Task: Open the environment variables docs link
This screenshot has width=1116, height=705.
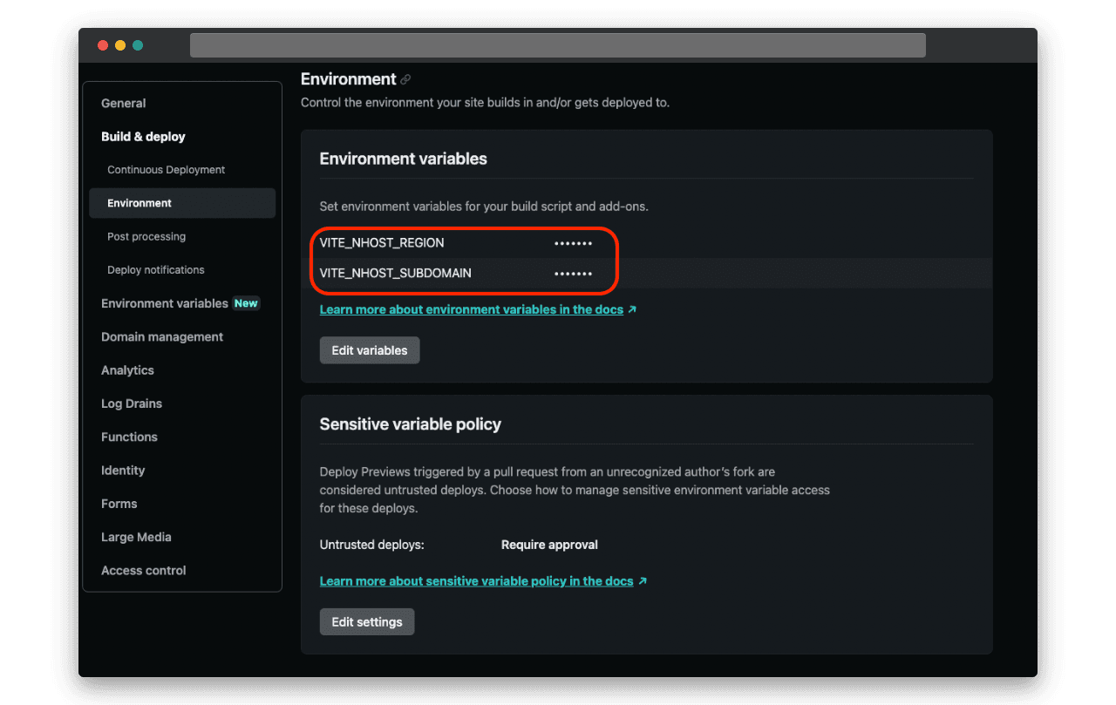Action: pos(472,309)
